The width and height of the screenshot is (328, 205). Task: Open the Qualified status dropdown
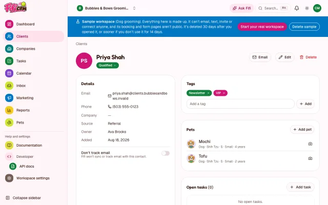point(108,65)
